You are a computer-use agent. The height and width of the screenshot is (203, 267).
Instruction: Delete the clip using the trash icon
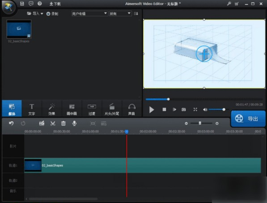coord(63,123)
